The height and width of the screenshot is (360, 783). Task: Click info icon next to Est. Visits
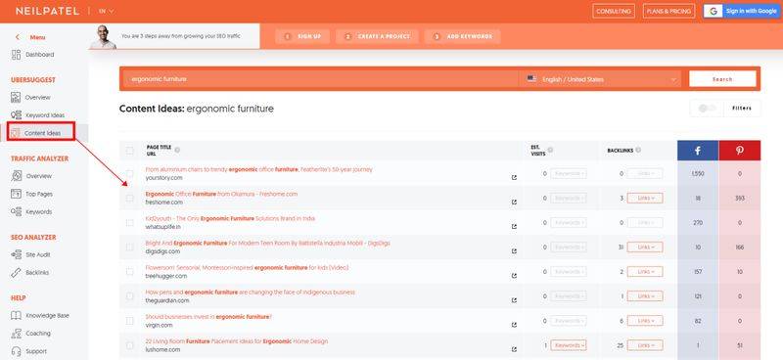pos(550,150)
